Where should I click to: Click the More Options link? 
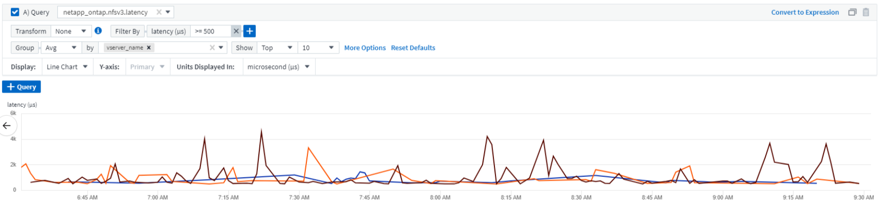tap(365, 48)
